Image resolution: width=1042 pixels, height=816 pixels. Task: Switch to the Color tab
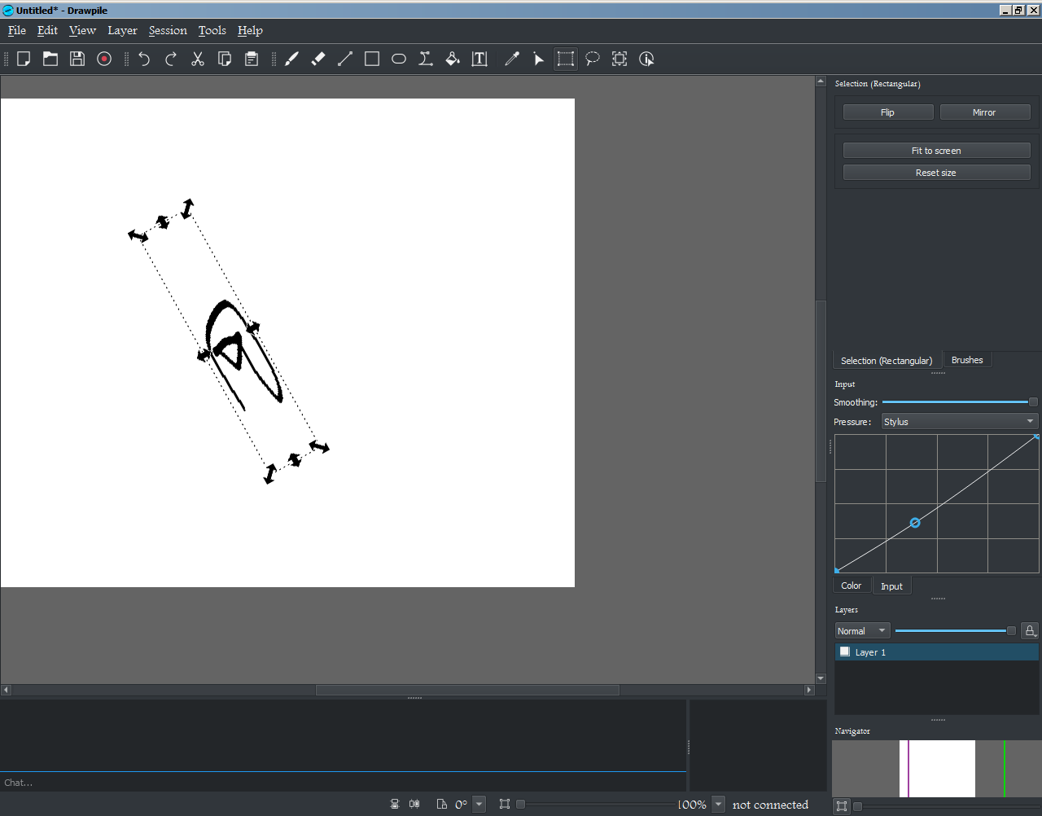tap(852, 586)
